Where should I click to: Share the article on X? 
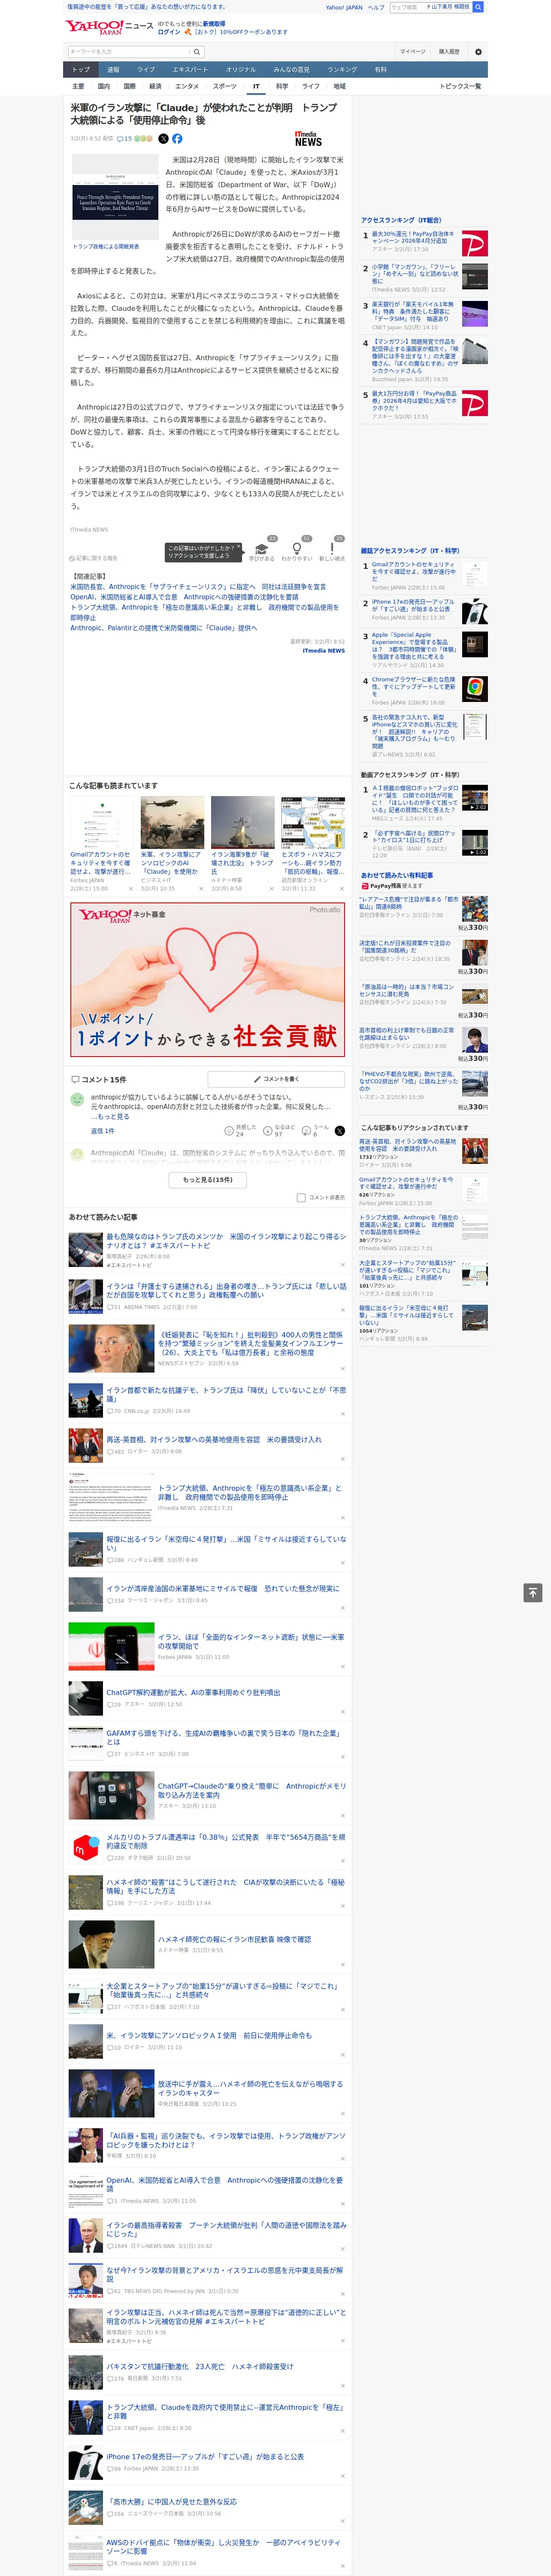pyautogui.click(x=164, y=139)
